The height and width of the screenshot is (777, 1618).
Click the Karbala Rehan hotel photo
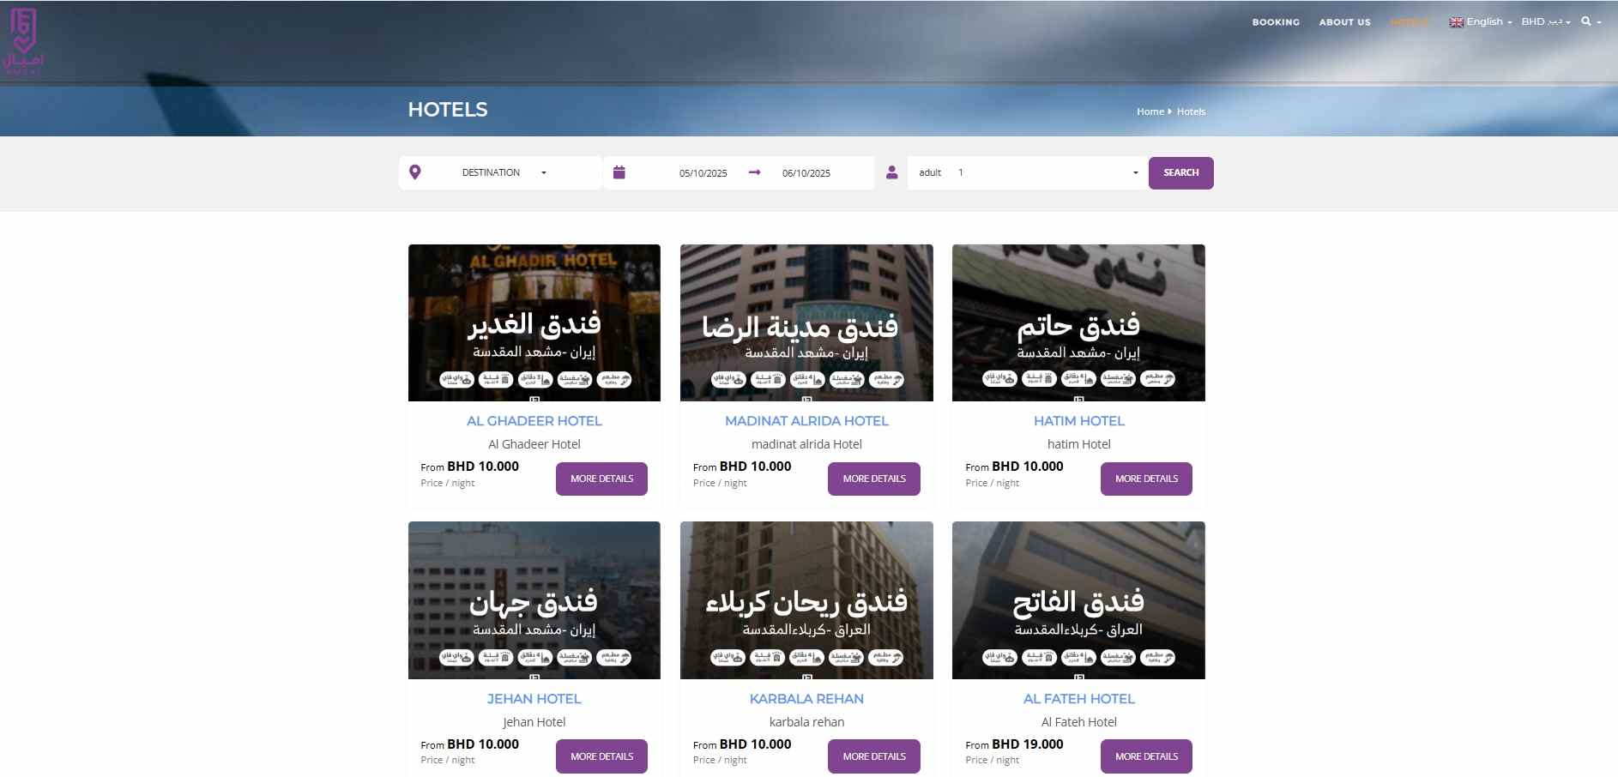[x=806, y=599]
